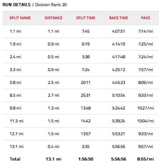Click the RACE TIME column header
This screenshot has height=166, width=159.
pos(119,18)
